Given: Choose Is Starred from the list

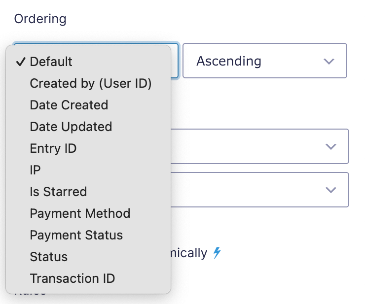Looking at the screenshot, I should click(x=88, y=192).
